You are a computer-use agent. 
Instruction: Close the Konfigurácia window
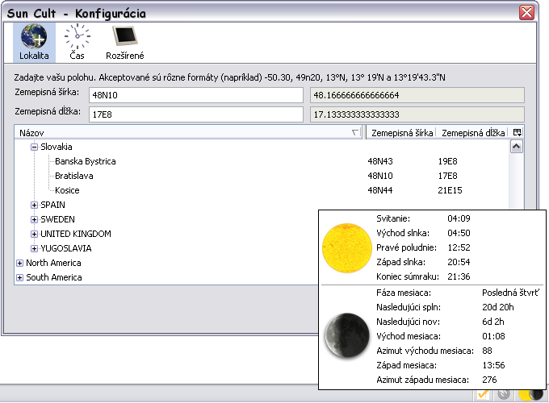(x=526, y=13)
